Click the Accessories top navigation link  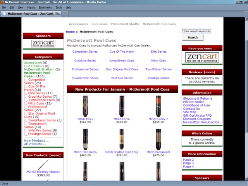78,24
